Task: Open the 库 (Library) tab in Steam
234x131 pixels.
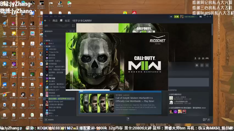Action: pyautogui.click(x=61, y=21)
